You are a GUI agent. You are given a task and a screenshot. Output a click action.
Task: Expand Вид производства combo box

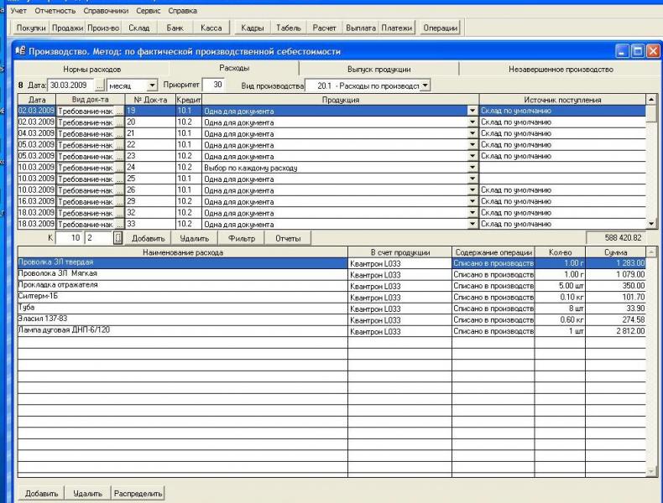tap(425, 86)
